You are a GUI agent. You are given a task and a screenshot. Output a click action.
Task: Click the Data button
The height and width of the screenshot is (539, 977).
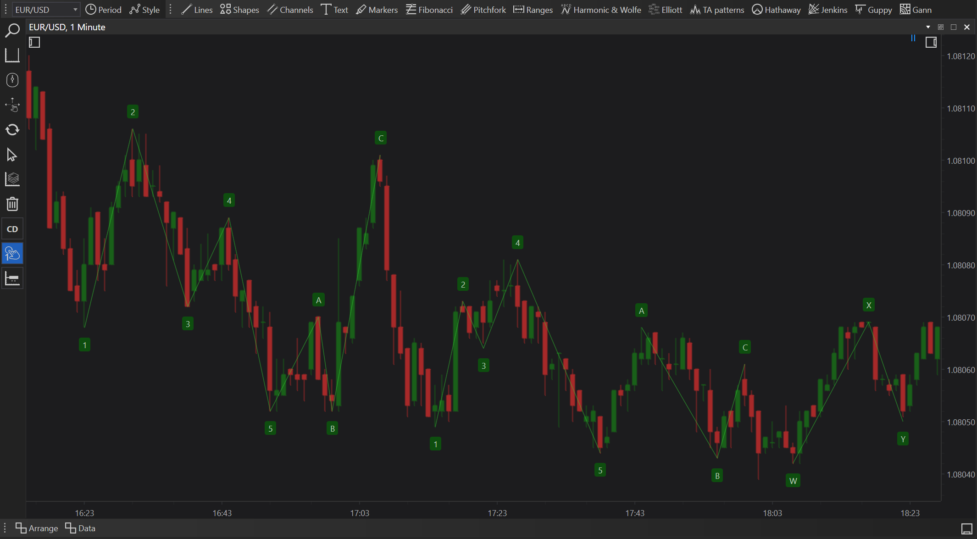[81, 528]
